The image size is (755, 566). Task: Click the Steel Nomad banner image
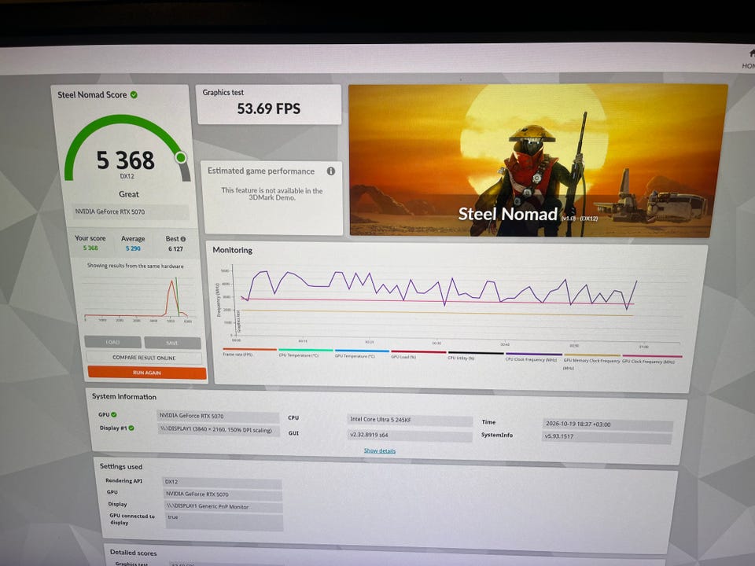click(x=538, y=160)
